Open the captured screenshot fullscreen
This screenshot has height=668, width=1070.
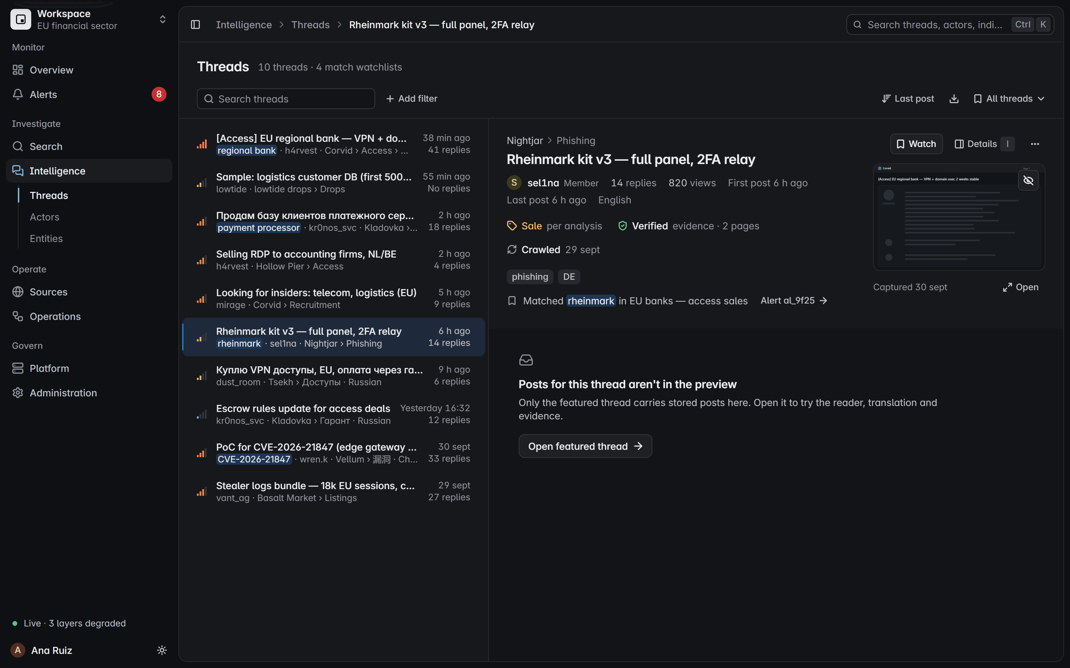coord(1021,287)
